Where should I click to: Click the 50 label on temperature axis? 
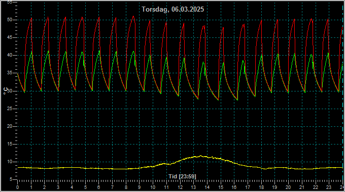[9, 20]
